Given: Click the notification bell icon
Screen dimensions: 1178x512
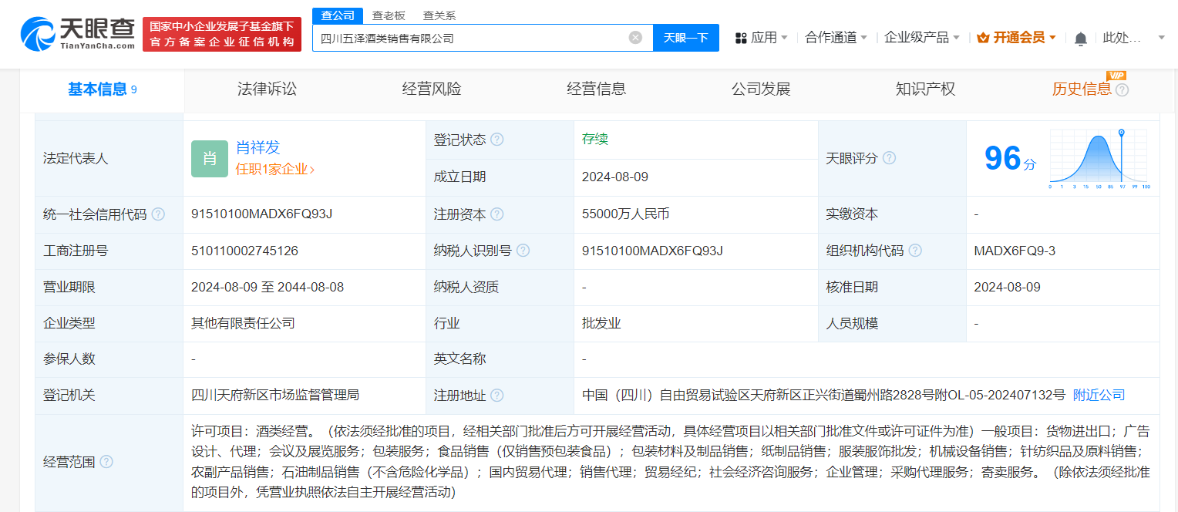Looking at the screenshot, I should pos(1081,37).
